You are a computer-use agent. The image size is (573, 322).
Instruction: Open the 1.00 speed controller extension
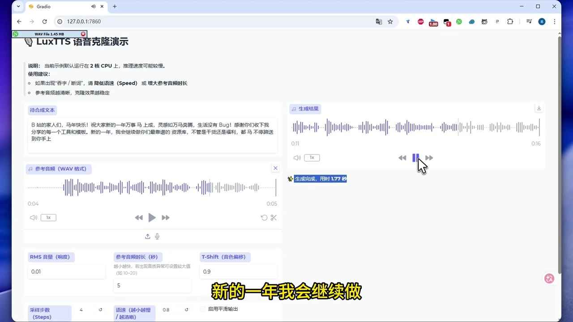click(433, 22)
